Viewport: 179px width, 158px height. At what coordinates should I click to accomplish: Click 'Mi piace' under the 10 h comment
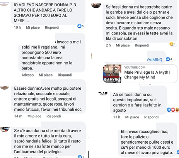click(33, 28)
